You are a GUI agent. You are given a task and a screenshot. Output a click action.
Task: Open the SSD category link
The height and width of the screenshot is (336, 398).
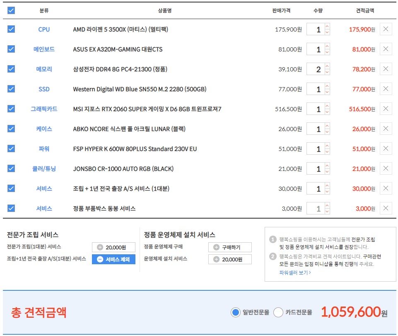[44, 89]
